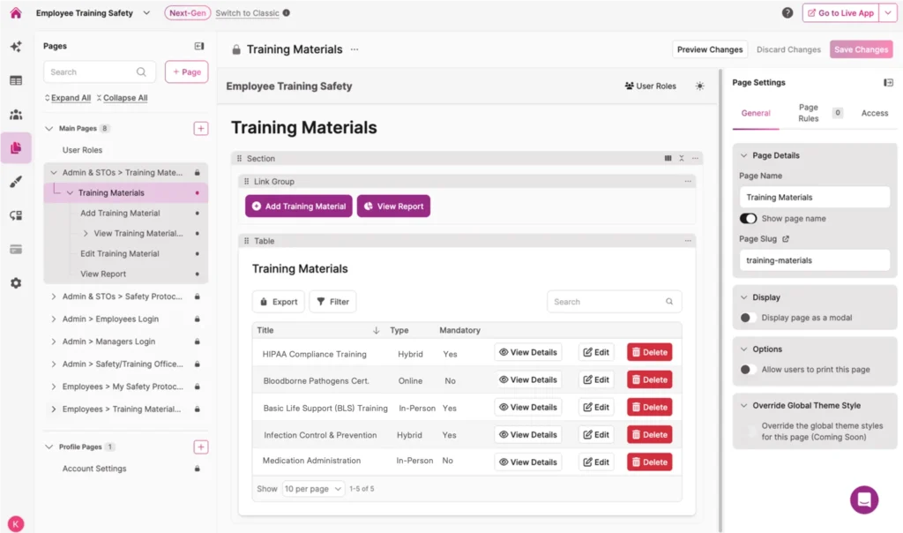
Task: Switch to the Access tab
Action: 874,113
